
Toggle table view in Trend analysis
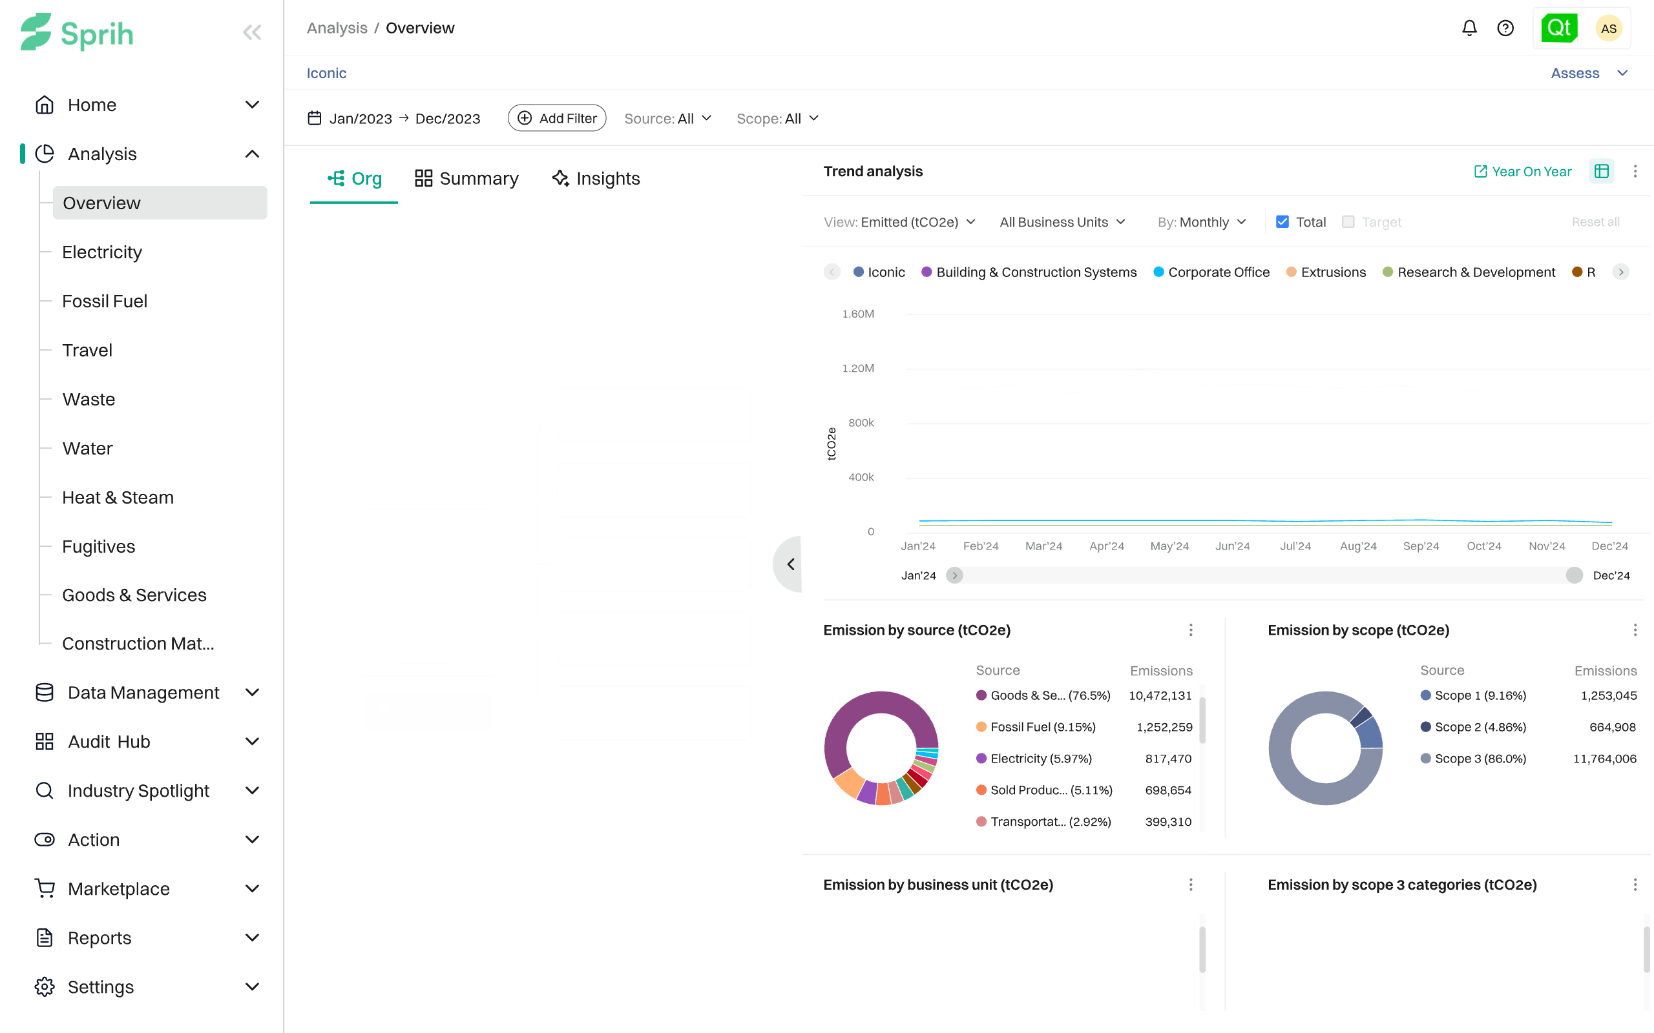[1602, 172]
